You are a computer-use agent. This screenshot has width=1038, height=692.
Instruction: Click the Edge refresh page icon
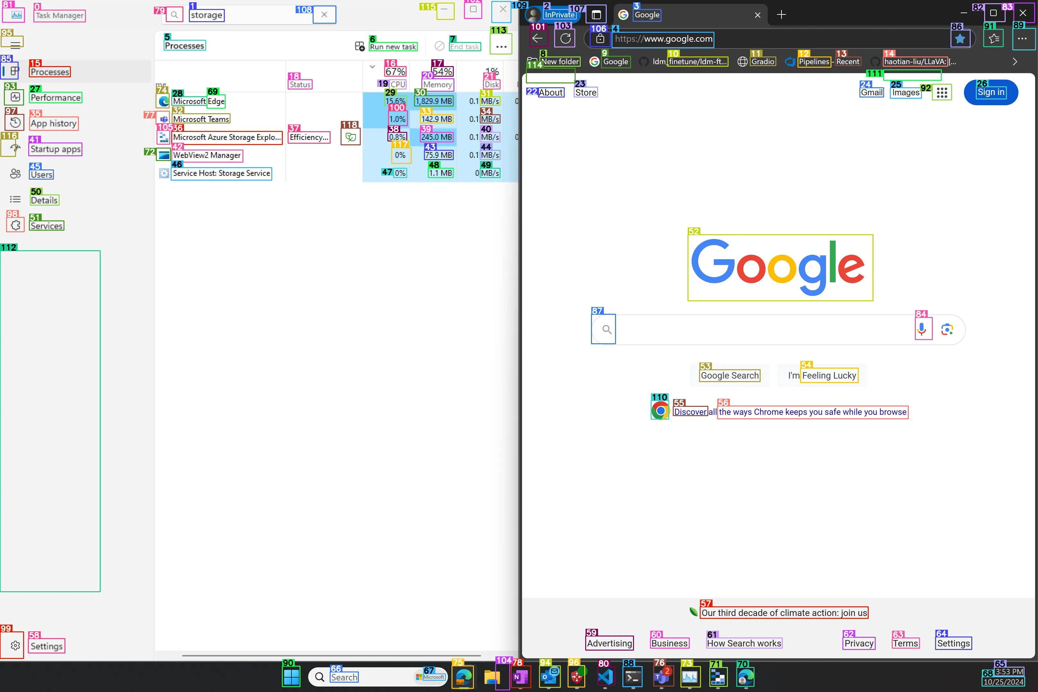click(565, 39)
